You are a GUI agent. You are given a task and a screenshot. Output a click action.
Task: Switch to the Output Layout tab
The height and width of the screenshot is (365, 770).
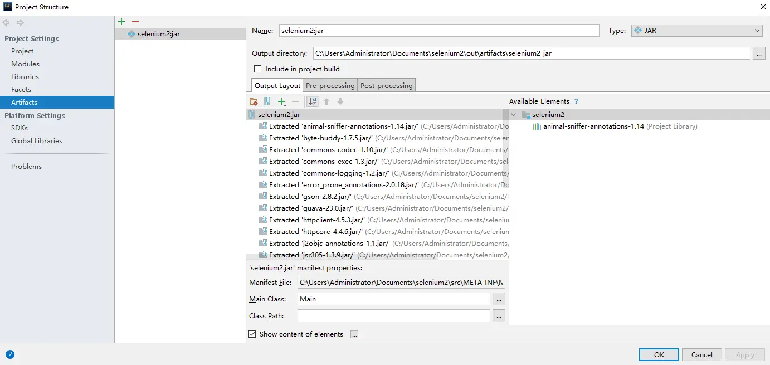[277, 85]
